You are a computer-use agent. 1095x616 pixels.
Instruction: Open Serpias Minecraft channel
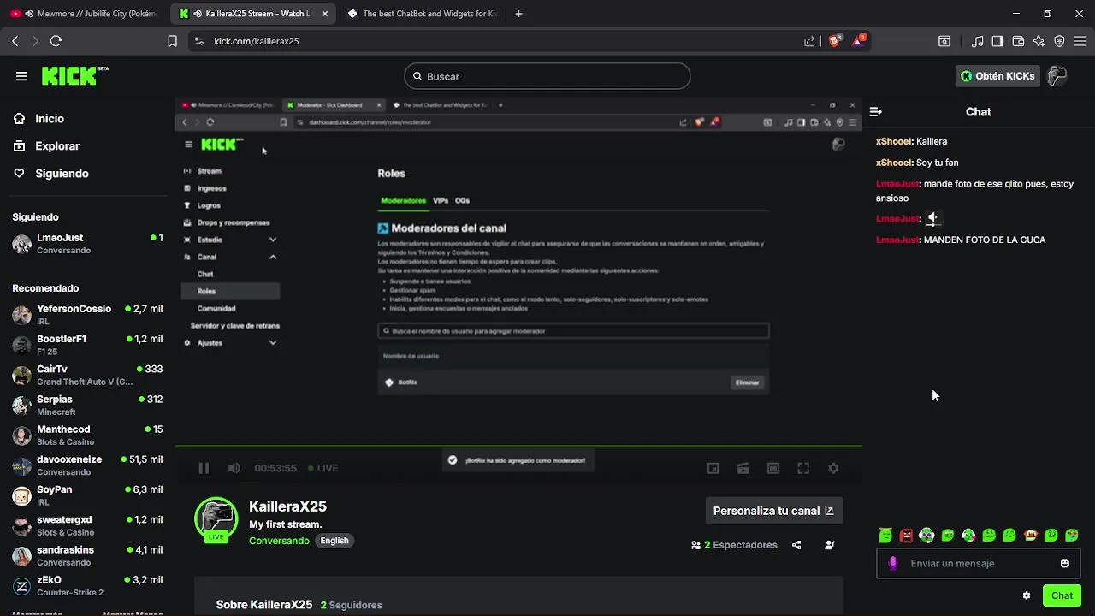87,405
